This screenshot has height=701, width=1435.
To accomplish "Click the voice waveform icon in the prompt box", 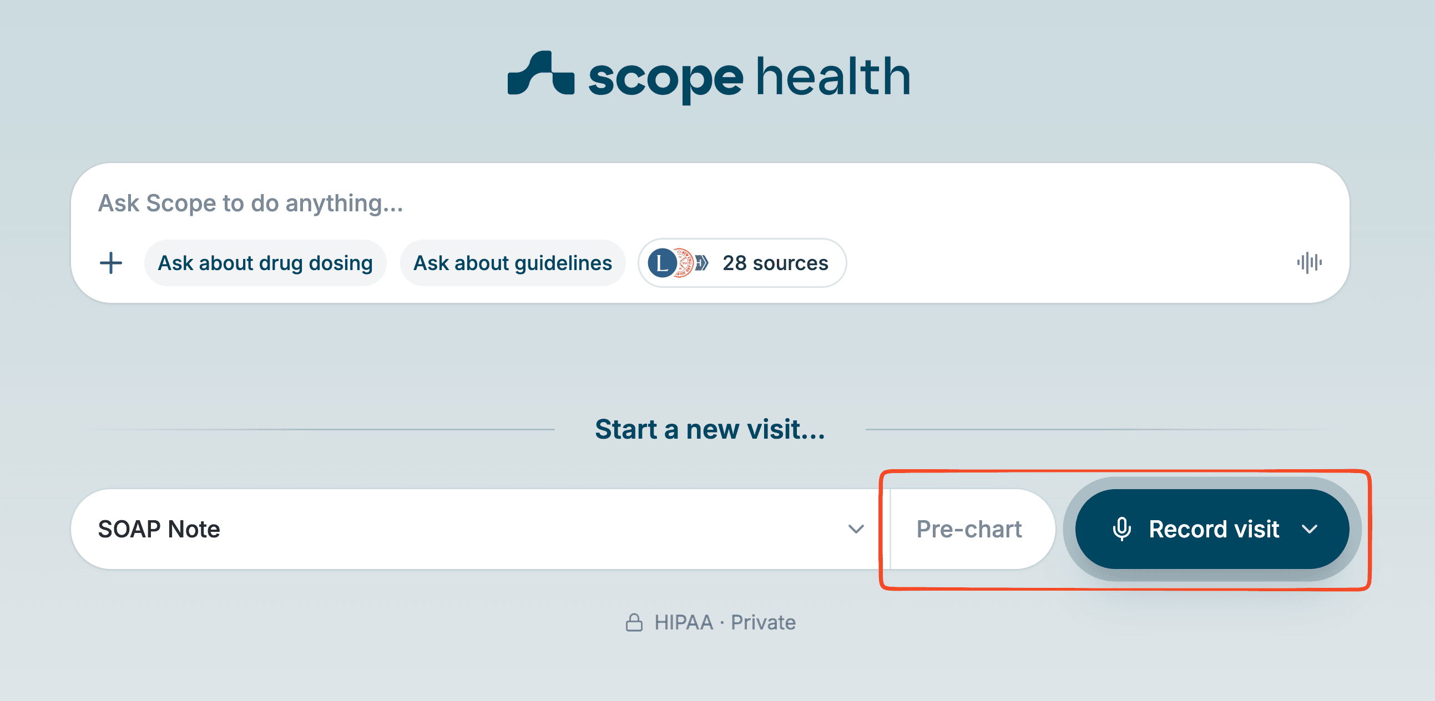I will coord(1308,263).
